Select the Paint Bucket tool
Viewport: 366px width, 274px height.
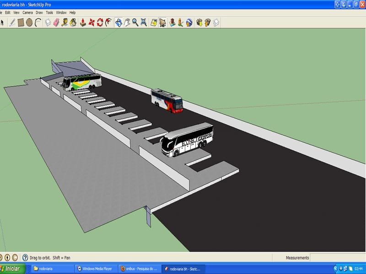tap(73, 22)
